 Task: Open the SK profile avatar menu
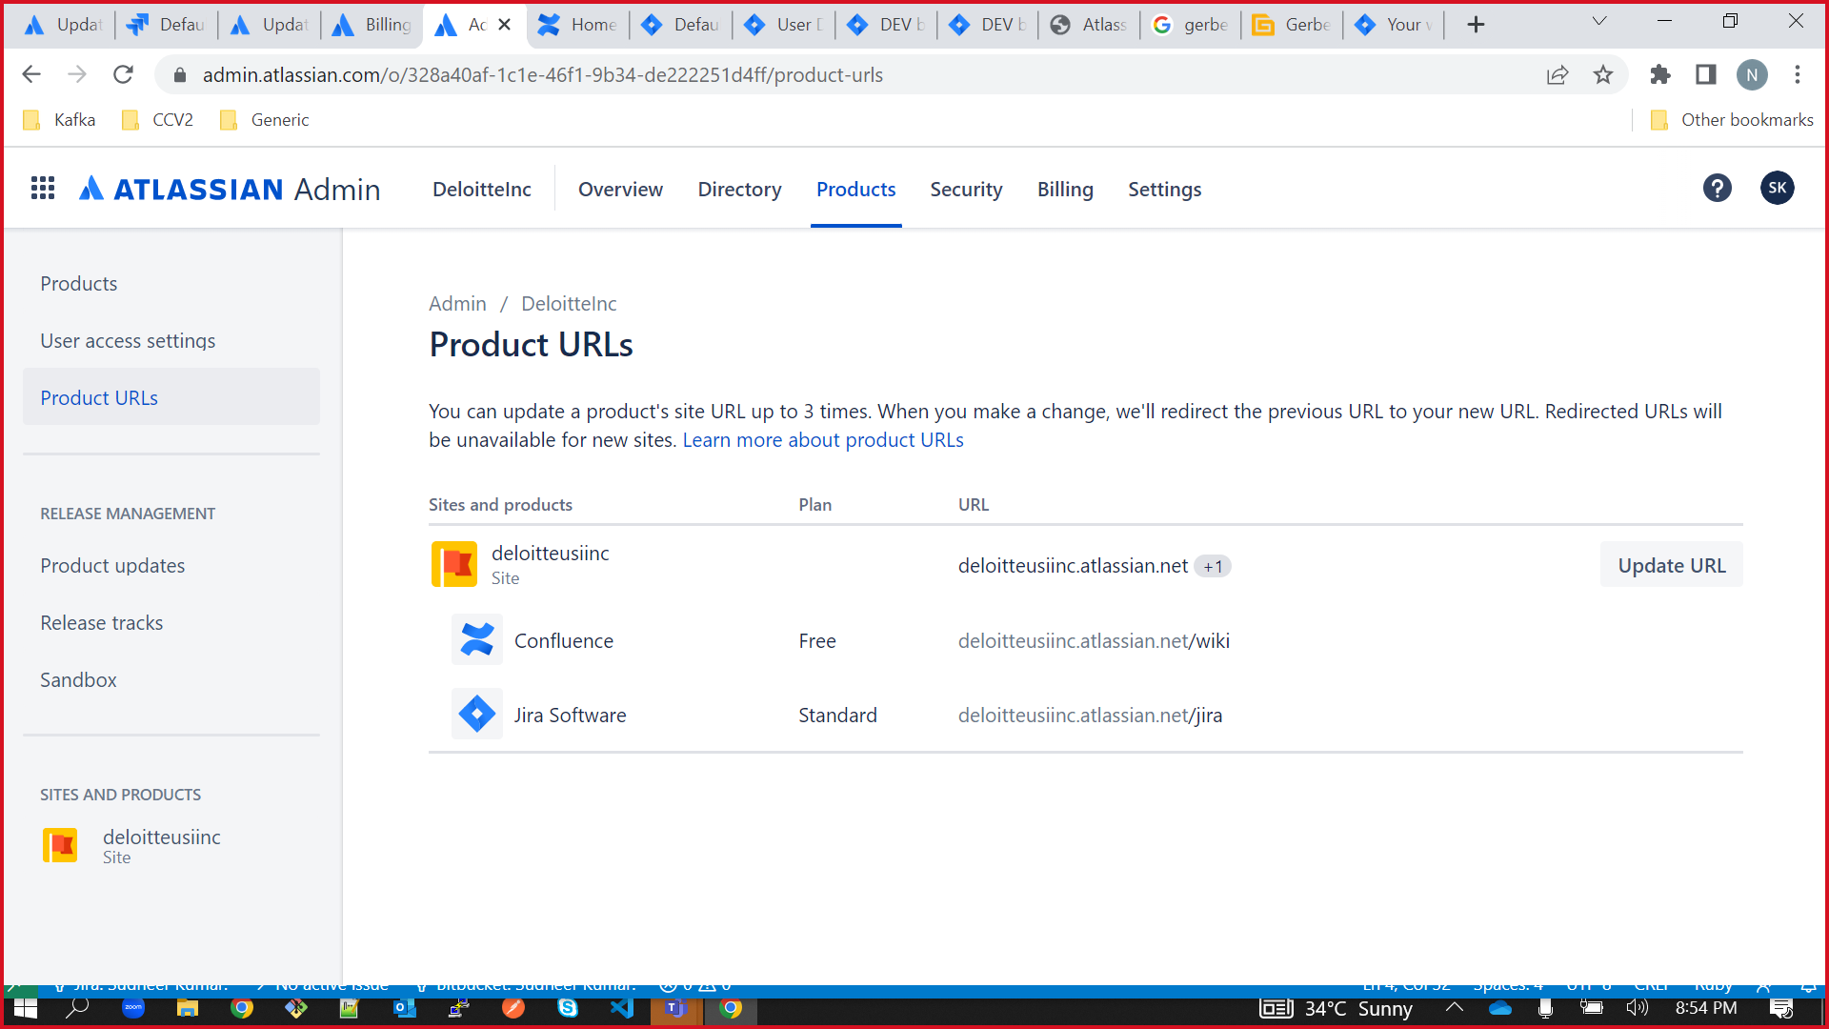(x=1777, y=188)
